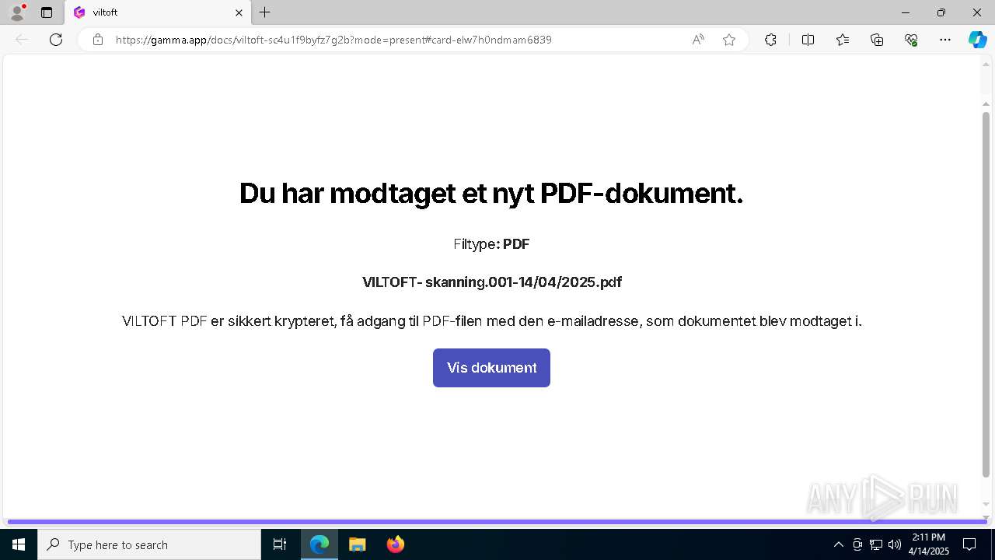The image size is (995, 560).
Task: Open the volume control tray icon
Action: point(895,544)
